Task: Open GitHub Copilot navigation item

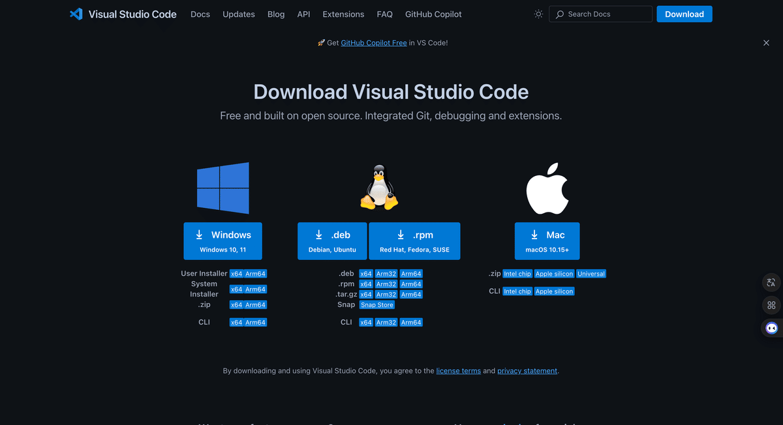Action: click(x=433, y=14)
